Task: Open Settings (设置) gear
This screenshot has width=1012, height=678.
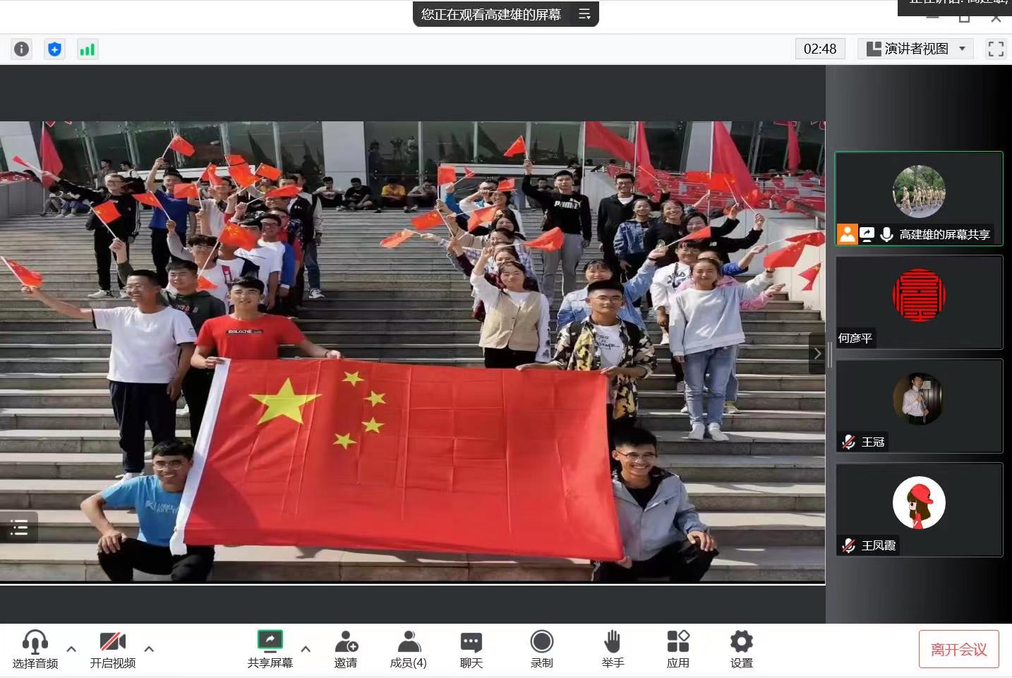Action: [x=741, y=649]
